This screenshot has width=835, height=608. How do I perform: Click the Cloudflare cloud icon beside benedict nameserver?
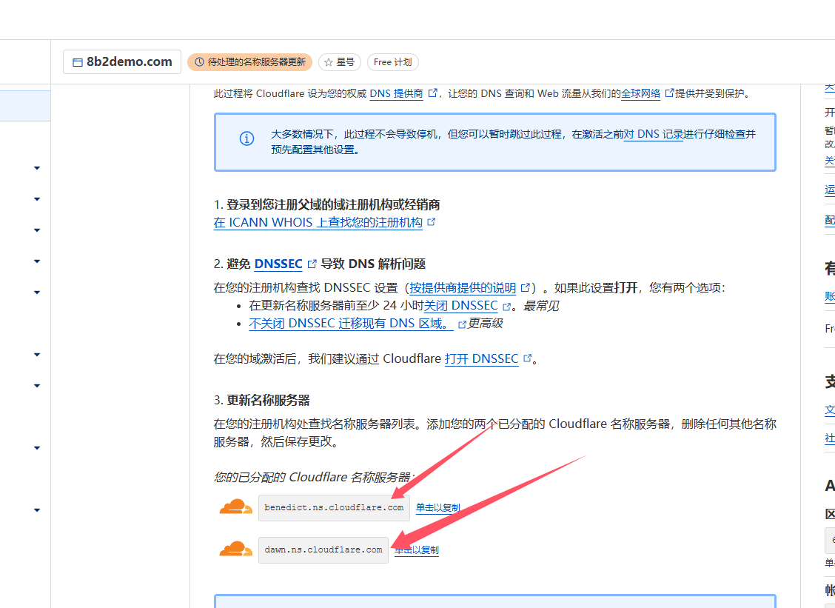pos(235,507)
